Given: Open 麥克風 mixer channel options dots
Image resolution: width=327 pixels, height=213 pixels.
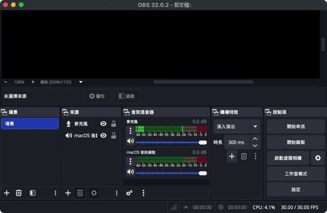Looking at the screenshot, I should point(130,131).
